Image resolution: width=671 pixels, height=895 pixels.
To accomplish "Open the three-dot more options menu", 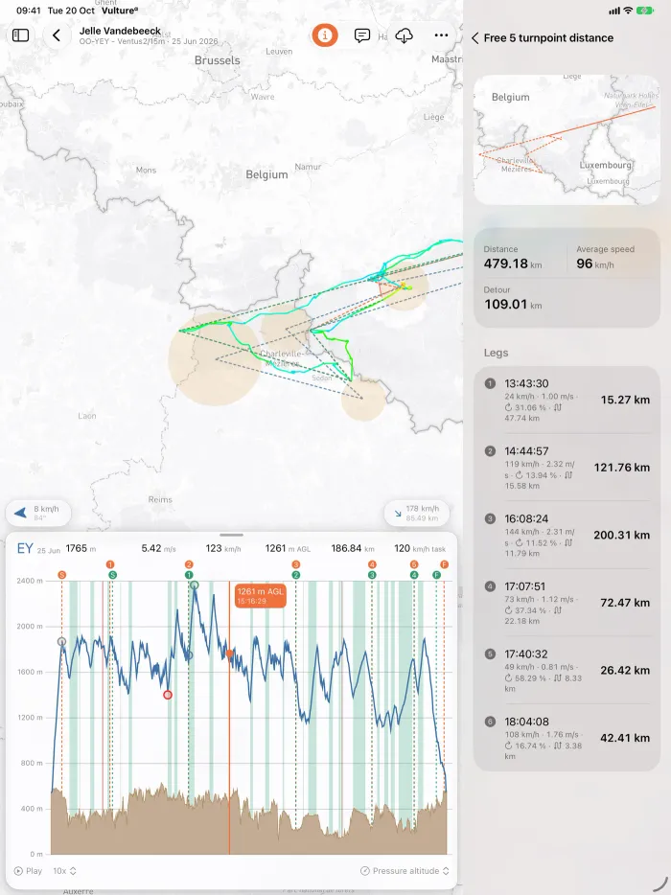I will (x=442, y=35).
